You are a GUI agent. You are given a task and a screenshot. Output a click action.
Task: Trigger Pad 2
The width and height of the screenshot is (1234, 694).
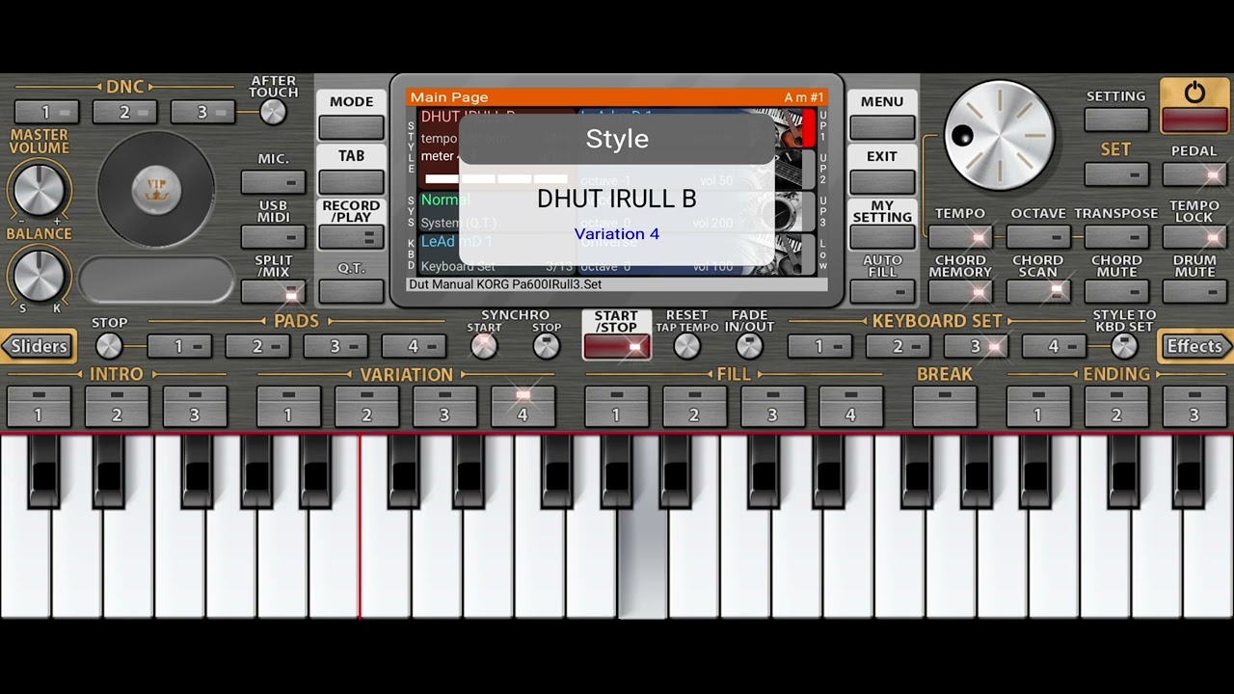tap(257, 346)
